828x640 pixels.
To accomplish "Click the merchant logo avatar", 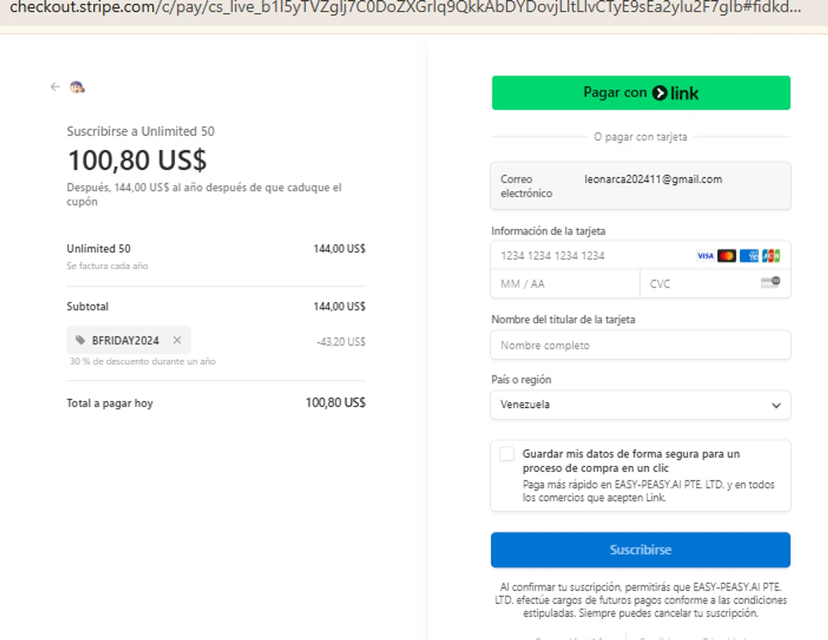I will pyautogui.click(x=77, y=87).
